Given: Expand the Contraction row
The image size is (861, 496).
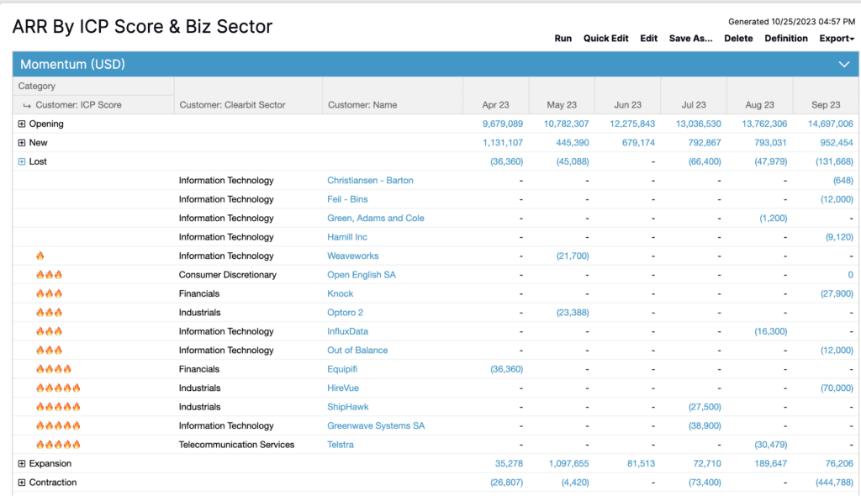Looking at the screenshot, I should (21, 483).
